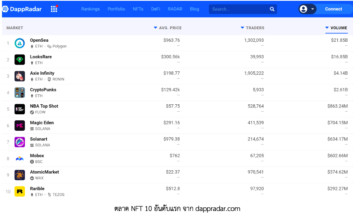Viewport: 353px width, 215px height.
Task: Click the AtomicMarket logo icon
Action: [20, 175]
